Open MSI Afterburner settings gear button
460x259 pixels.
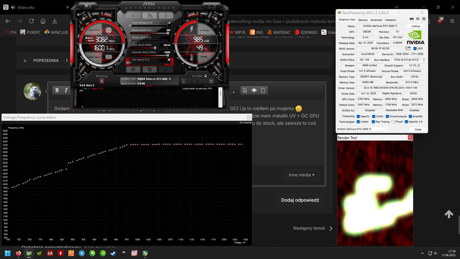[x=133, y=69]
